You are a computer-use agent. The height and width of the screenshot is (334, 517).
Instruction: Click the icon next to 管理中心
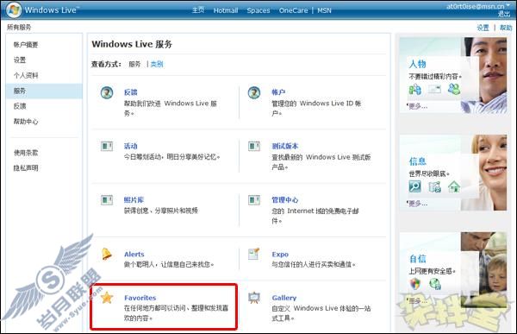tap(254, 199)
